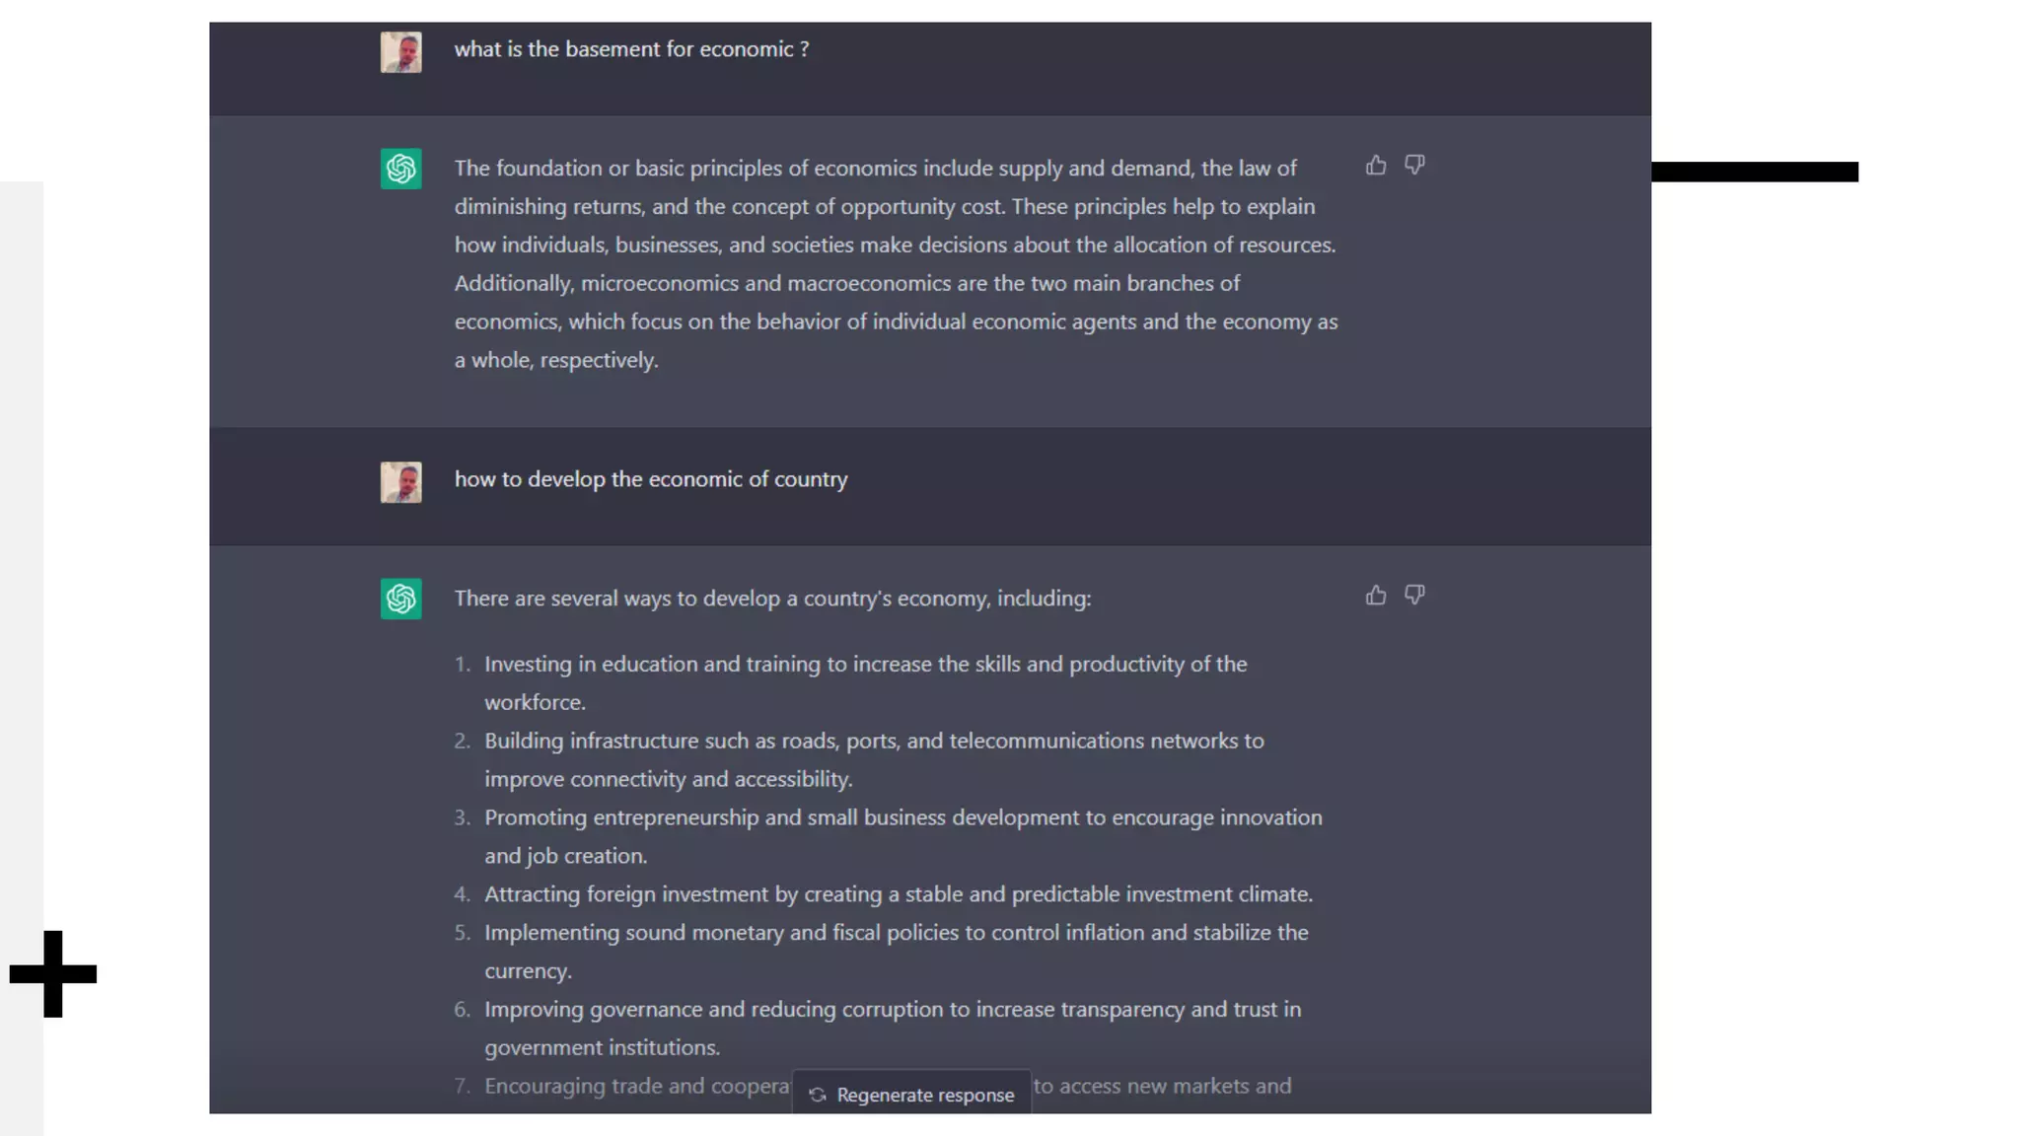The width and height of the screenshot is (2020, 1136).
Task: Click the line "There are several ways to develop"
Action: point(772,599)
